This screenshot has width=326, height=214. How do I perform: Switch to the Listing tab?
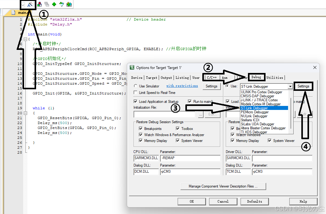[x=182, y=78]
